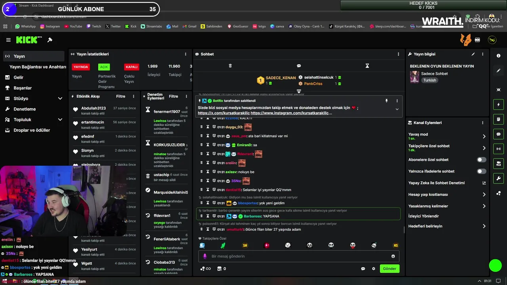Click the moderator sword icon next to Kick logo

(50, 40)
